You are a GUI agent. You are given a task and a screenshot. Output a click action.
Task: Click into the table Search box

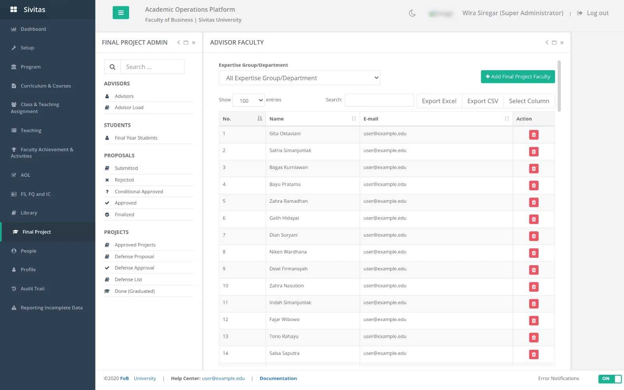(379, 100)
